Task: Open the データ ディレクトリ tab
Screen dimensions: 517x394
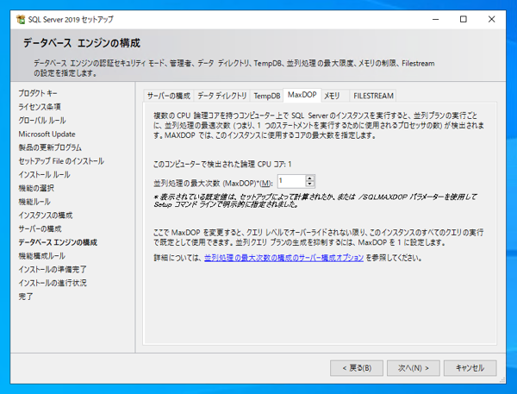Action: 222,96
